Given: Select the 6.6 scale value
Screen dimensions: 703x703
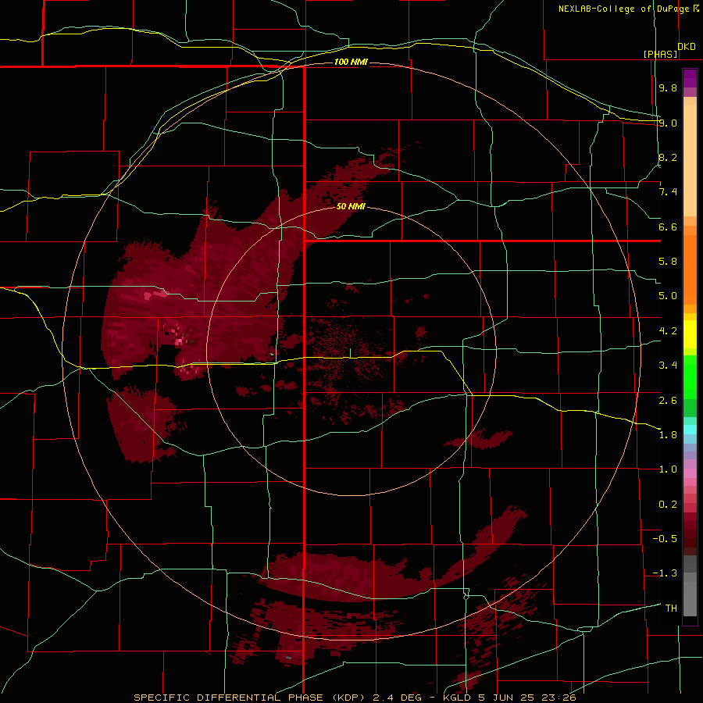Looking at the screenshot, I should (x=668, y=227).
